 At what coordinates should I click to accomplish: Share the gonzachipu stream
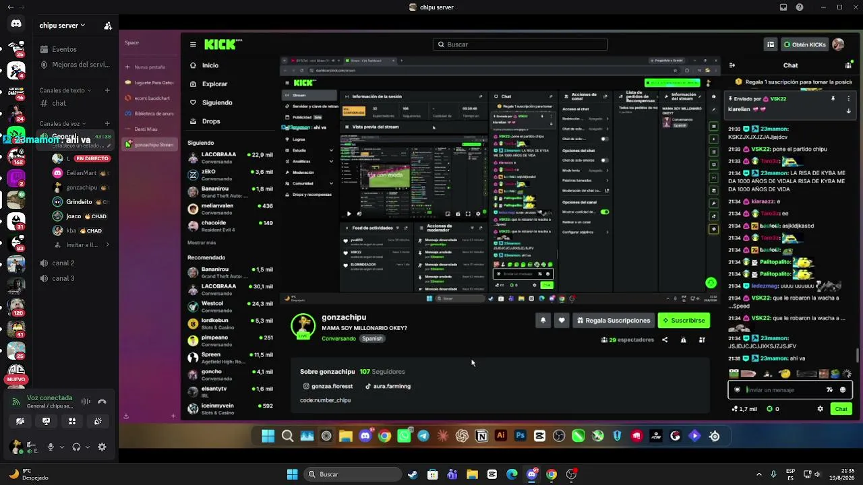pos(665,340)
